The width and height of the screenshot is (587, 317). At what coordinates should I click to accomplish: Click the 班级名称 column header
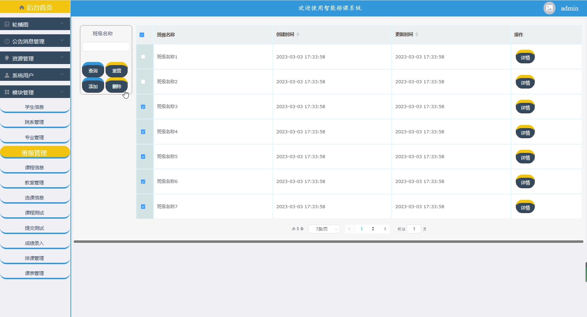(166, 35)
